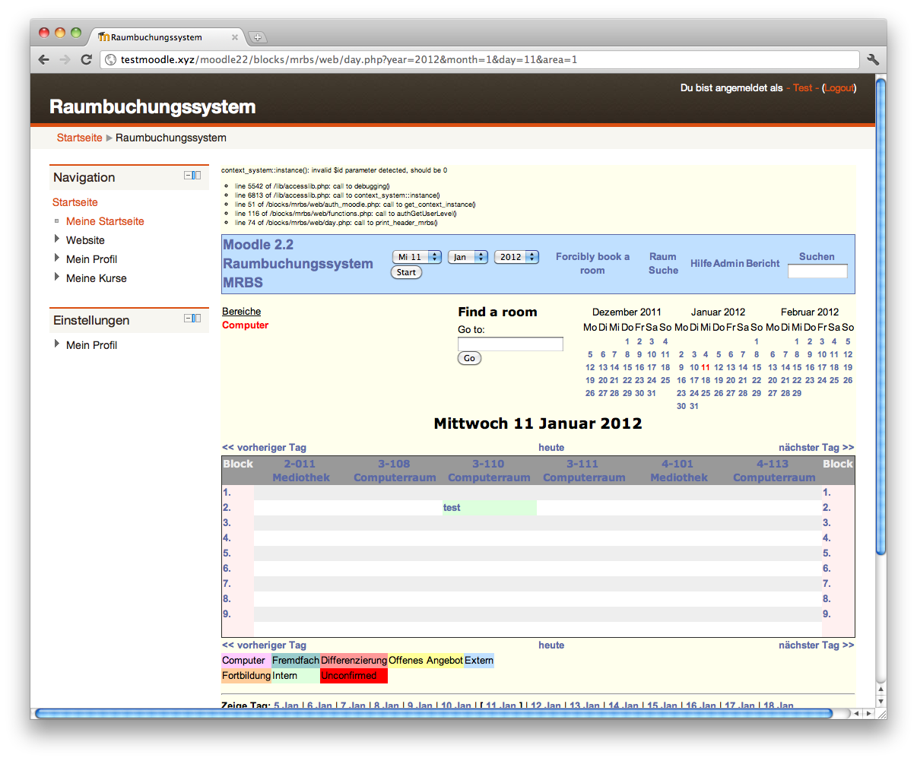Click the Go button

[x=469, y=358]
